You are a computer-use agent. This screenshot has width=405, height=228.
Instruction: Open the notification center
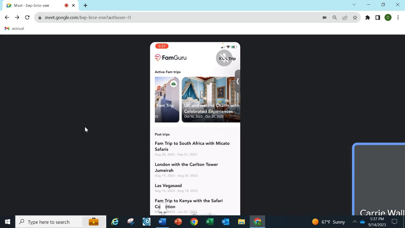click(x=395, y=222)
